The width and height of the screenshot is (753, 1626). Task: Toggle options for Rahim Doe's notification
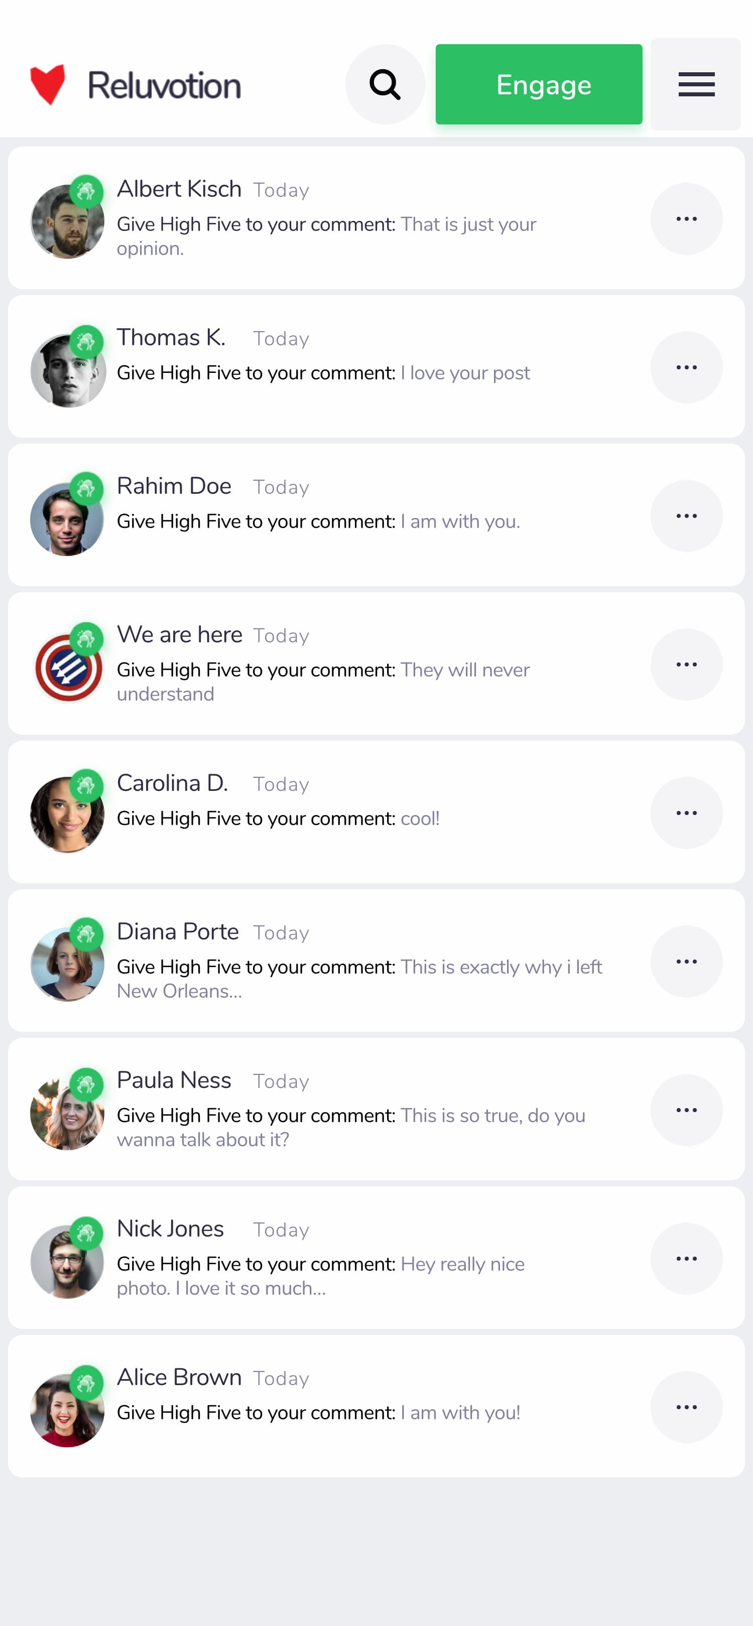point(687,516)
